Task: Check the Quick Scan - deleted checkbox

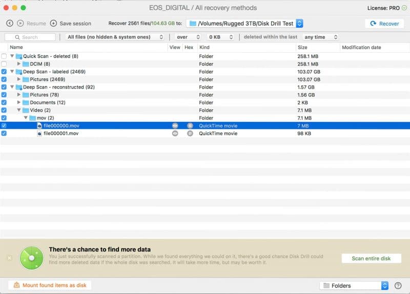Action: coord(4,56)
